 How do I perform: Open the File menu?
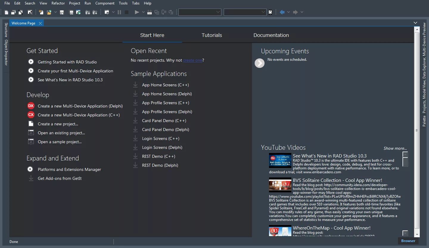pyautogui.click(x=7, y=3)
